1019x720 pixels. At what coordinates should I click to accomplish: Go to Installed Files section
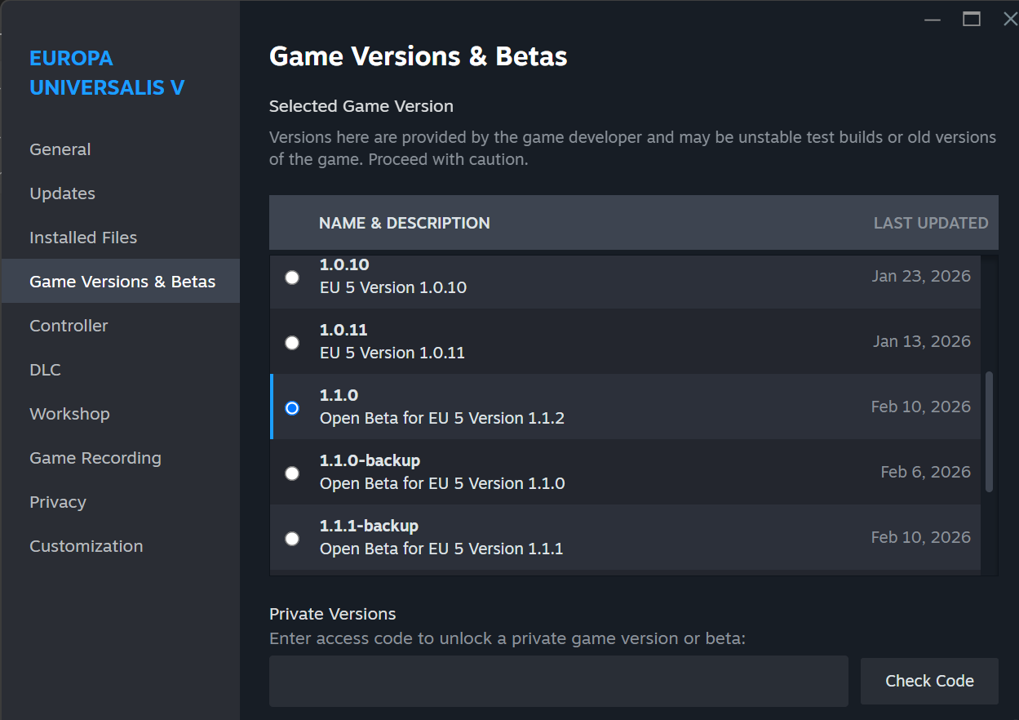pos(83,238)
